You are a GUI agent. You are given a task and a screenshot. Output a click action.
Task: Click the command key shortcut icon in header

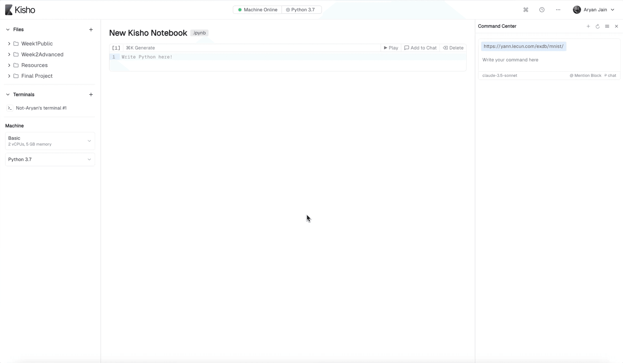pos(526,10)
